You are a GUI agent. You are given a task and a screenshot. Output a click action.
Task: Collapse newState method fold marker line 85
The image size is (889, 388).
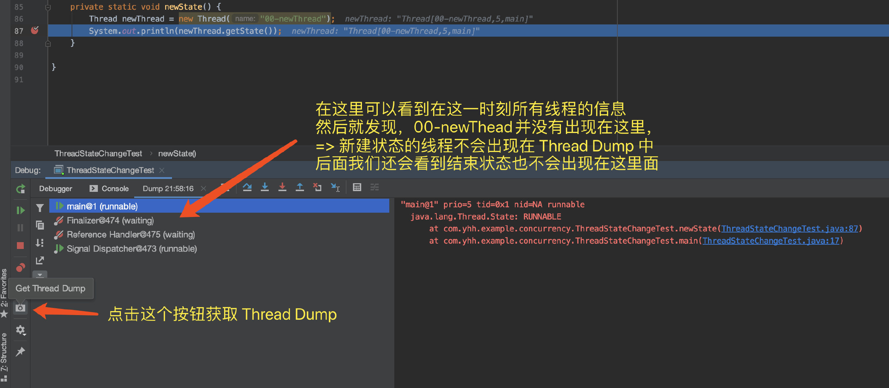pos(48,7)
